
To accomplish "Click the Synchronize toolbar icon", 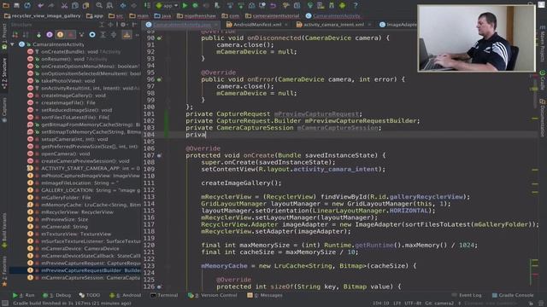I will click(27, 6).
